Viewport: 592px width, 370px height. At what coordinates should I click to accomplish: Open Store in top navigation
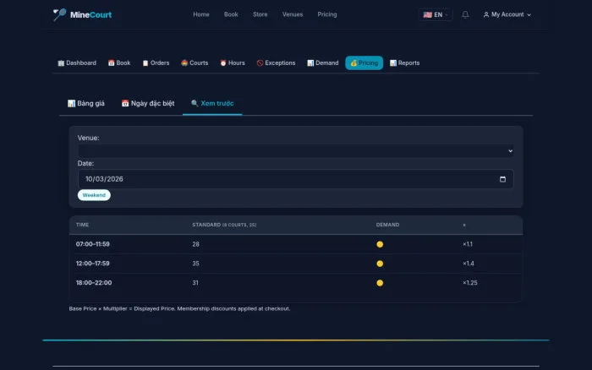[260, 14]
